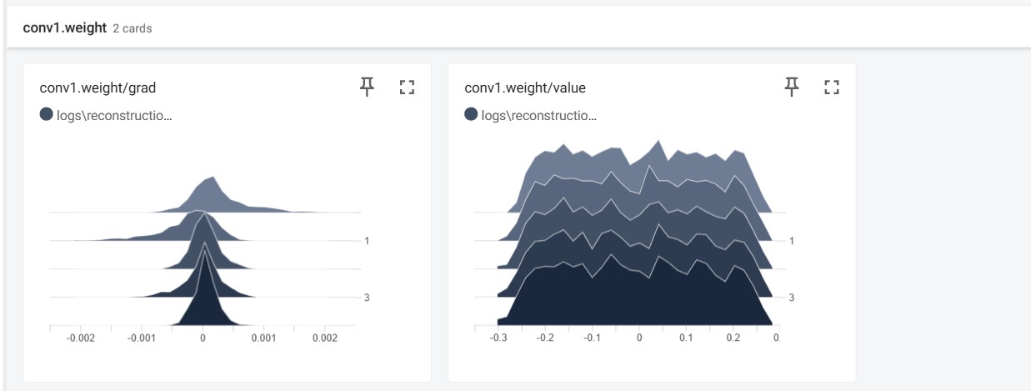This screenshot has height=391, width=1031.
Task: Click the run color dot in grad card
Action: 47,114
